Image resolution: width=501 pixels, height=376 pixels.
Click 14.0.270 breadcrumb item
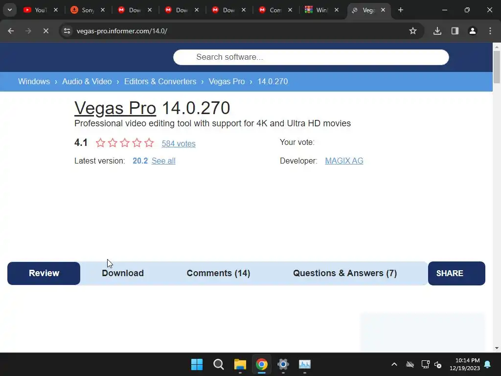[x=273, y=82]
